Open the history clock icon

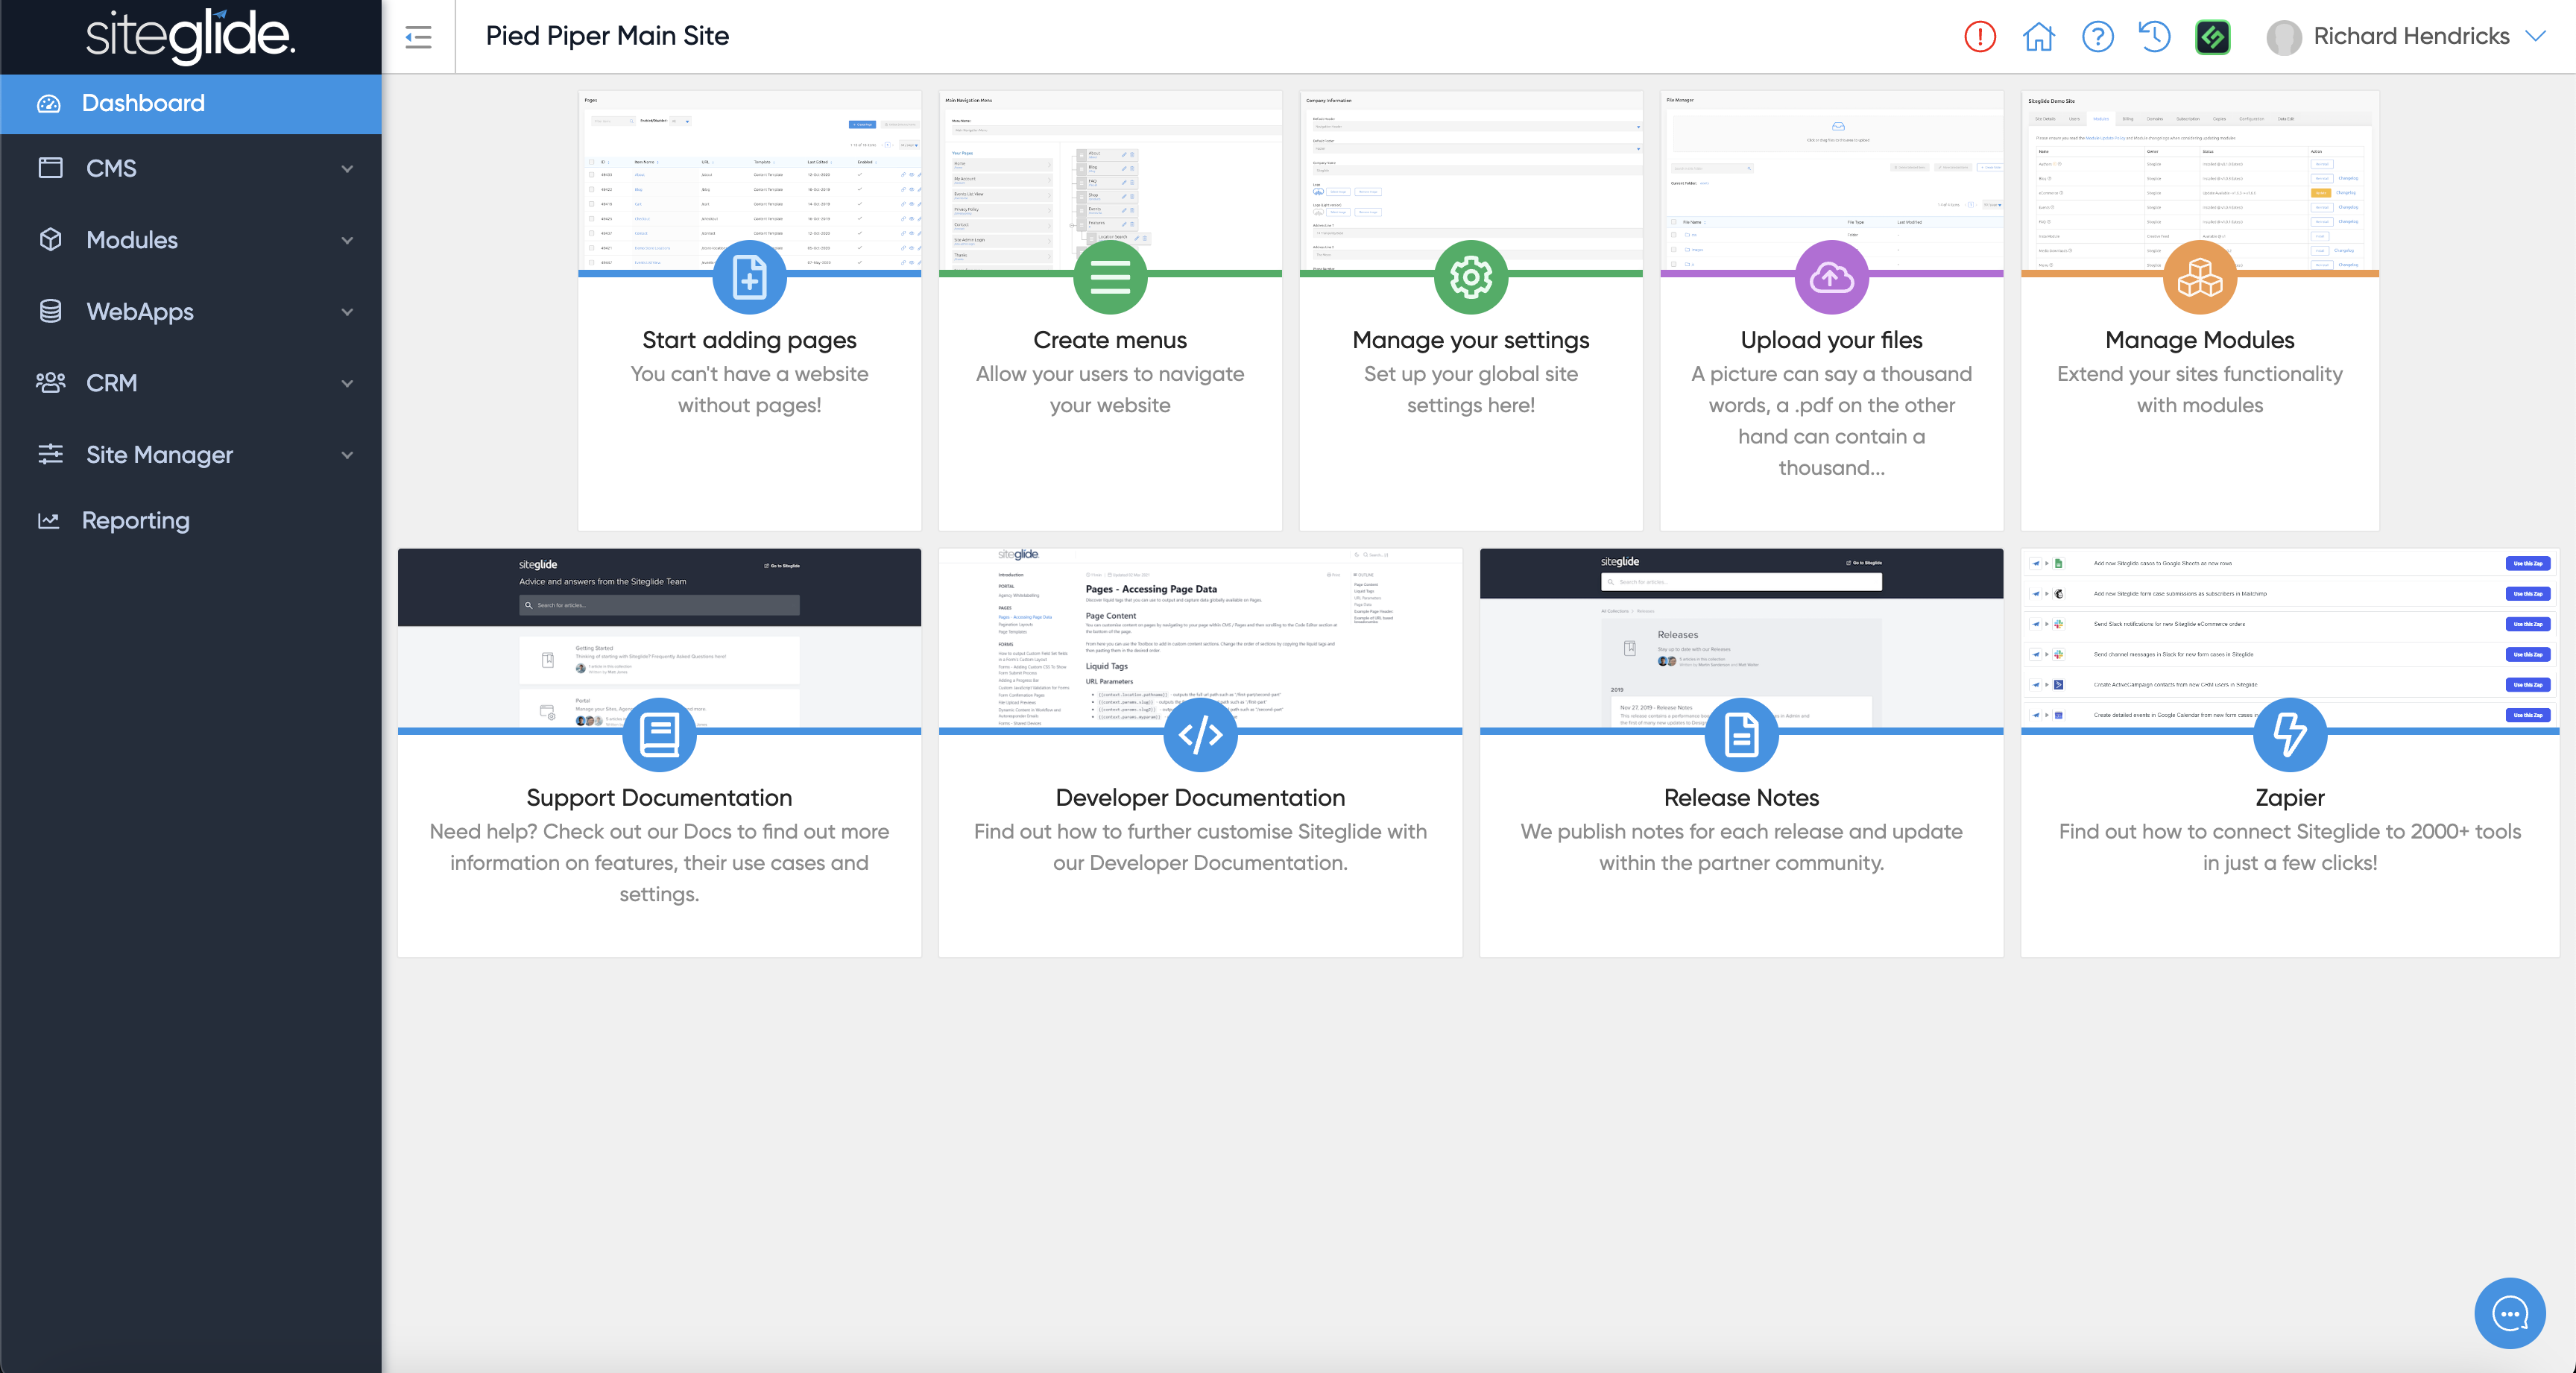[2154, 37]
